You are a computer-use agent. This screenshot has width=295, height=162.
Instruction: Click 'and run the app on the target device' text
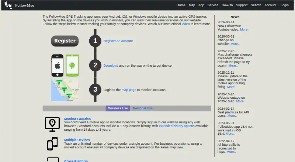coord(145,66)
